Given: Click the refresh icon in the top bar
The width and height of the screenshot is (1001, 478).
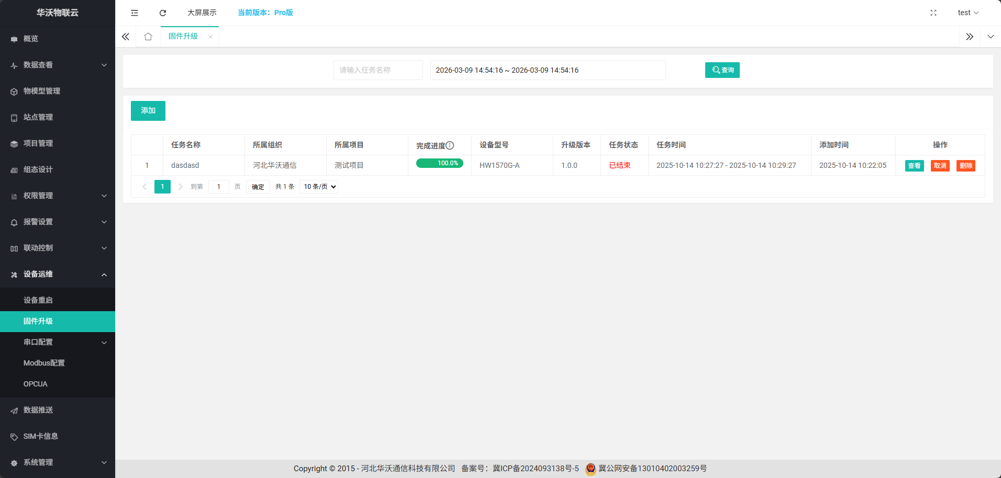Looking at the screenshot, I should coord(163,13).
